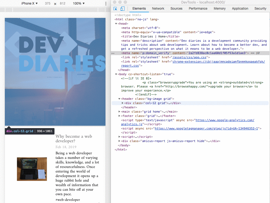Switch to the Performance tab
This screenshot has width=270, height=203.
tap(198, 9)
